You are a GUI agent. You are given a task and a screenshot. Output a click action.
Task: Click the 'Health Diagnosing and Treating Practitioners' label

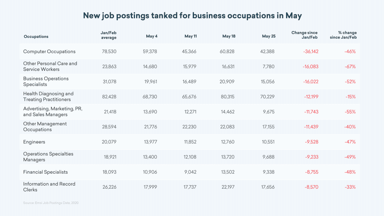(48, 96)
